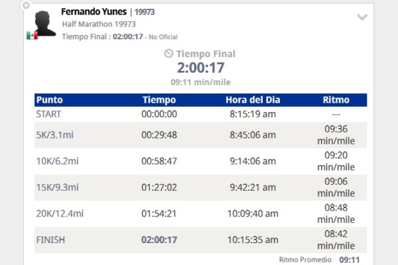Click the FINISH row time 02:00:17
Viewport: 398px width, 265px height.
tap(159, 240)
